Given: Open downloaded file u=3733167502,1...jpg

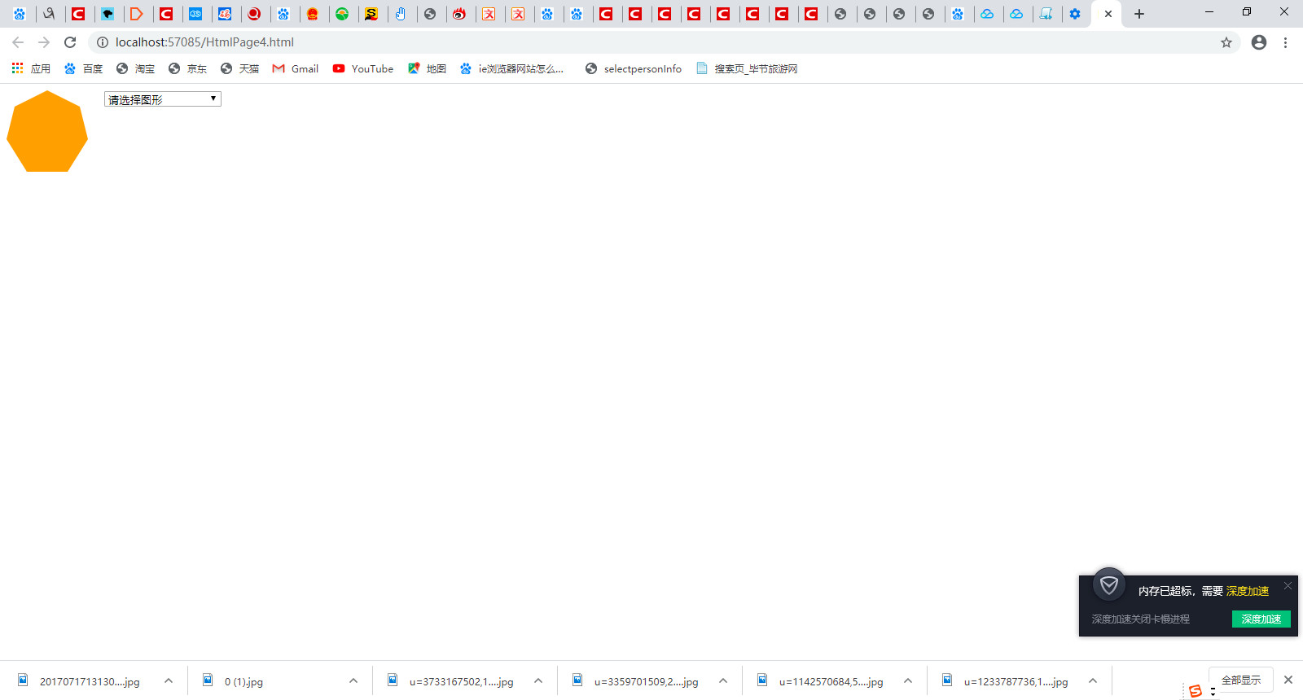Looking at the screenshot, I should pos(452,681).
